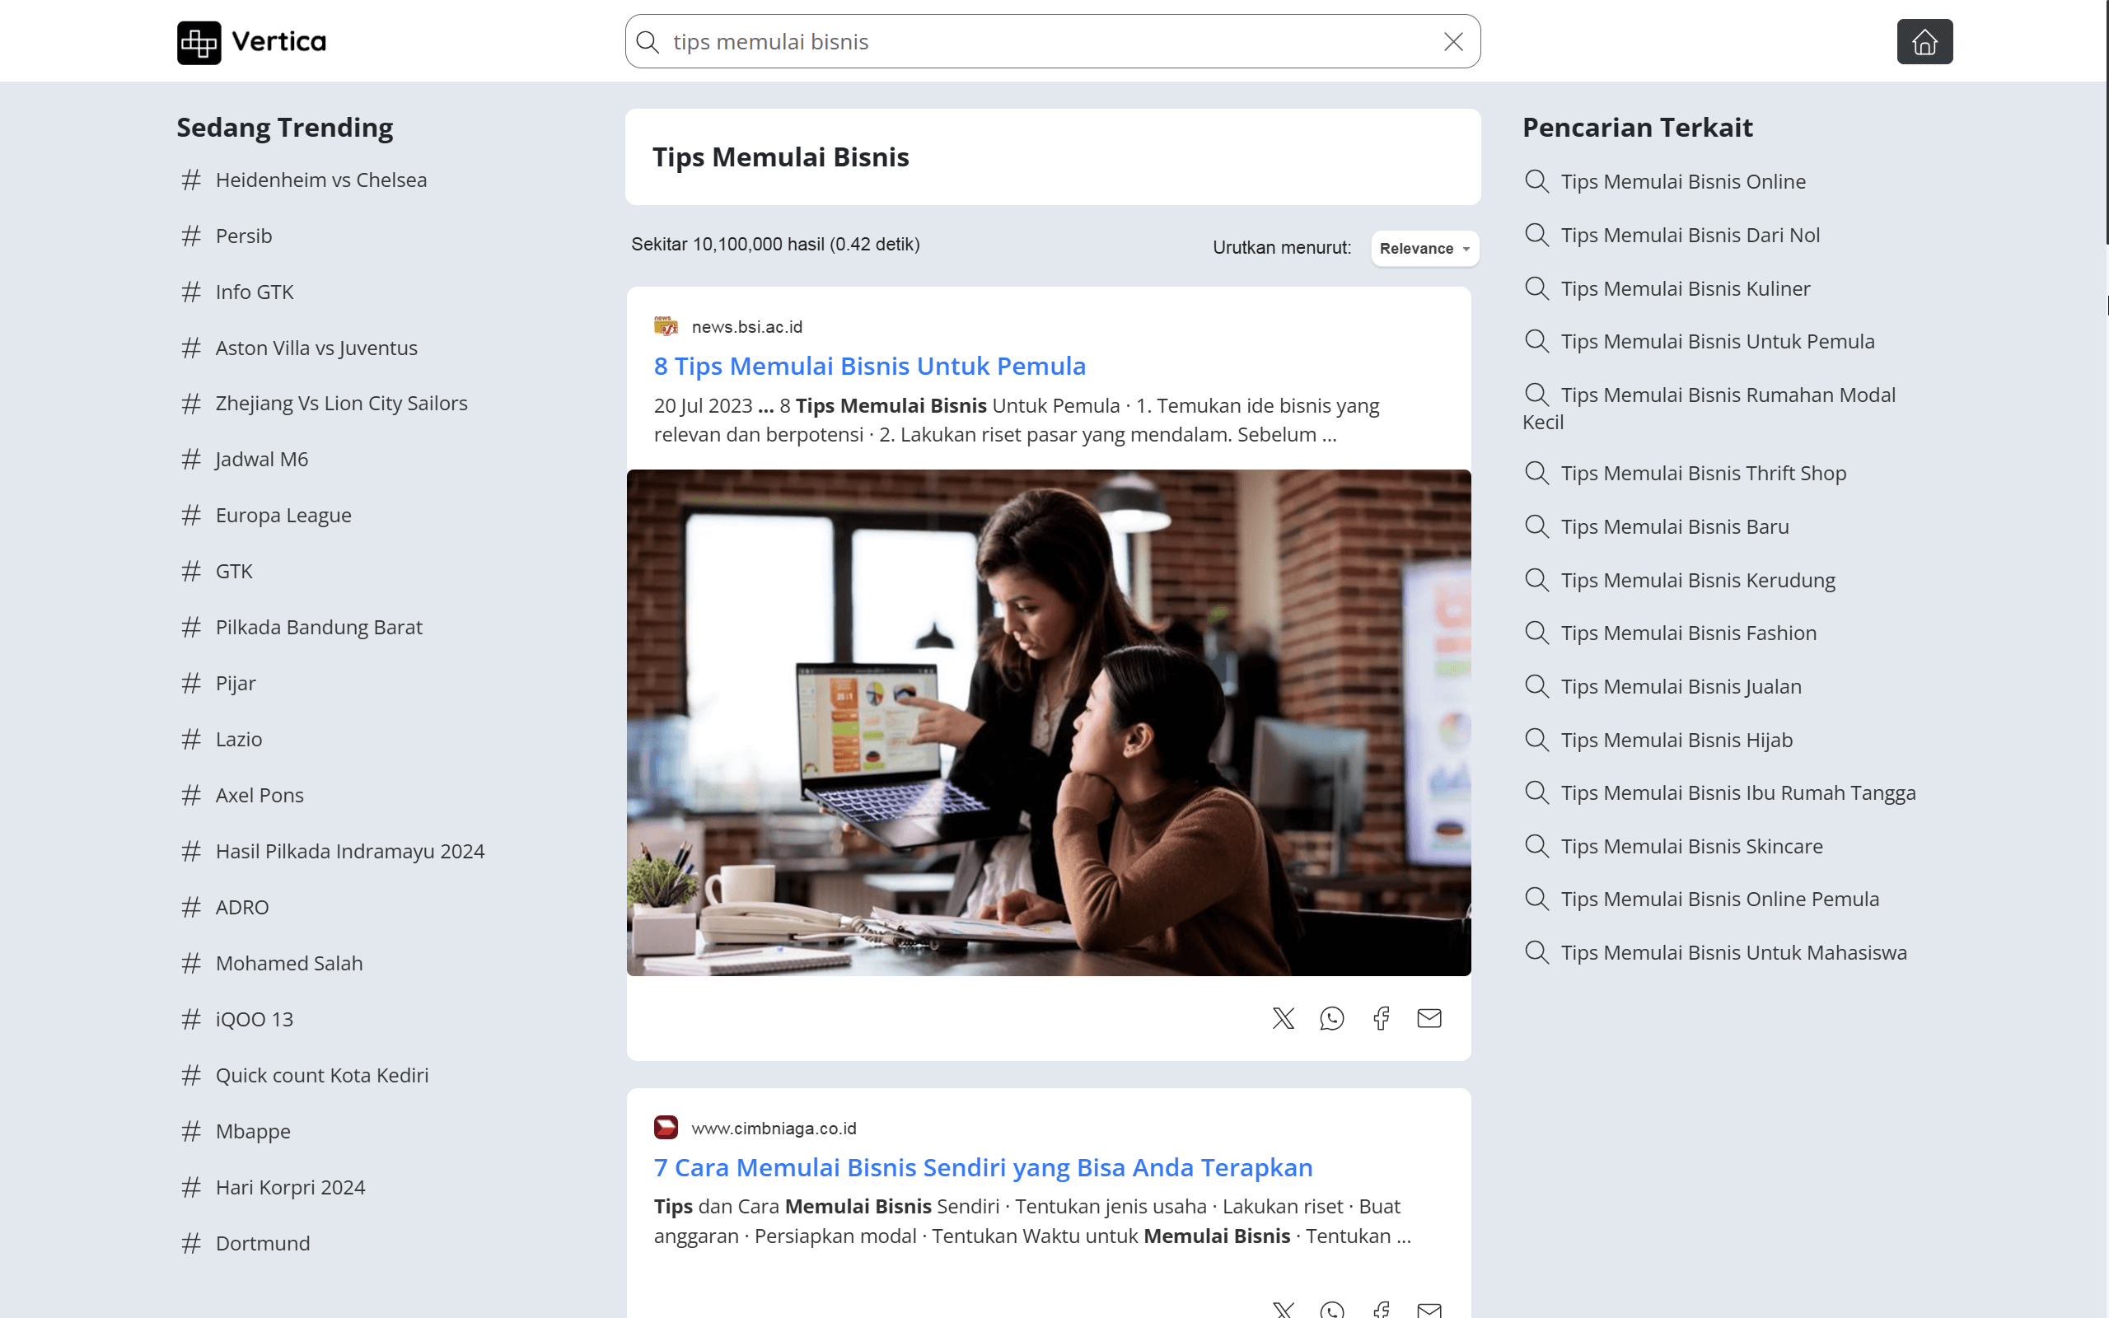Click the home icon button
Image resolution: width=2109 pixels, height=1318 pixels.
point(1924,42)
